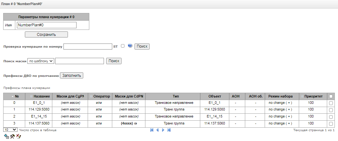Sort the table by Название column
Viewport: 338px width, 141px height.
[41, 96]
